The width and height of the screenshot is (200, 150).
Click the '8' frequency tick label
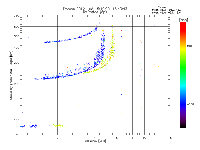tap(132, 138)
